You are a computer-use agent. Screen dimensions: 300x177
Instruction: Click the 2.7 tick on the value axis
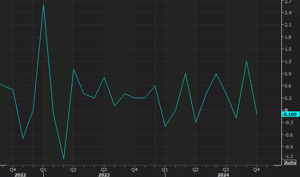coord(289,1)
